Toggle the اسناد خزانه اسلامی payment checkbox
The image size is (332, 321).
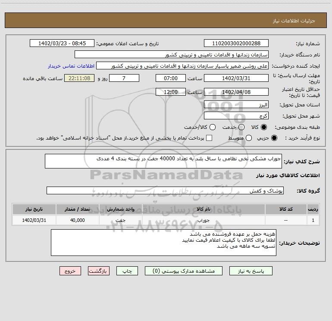click(209, 138)
